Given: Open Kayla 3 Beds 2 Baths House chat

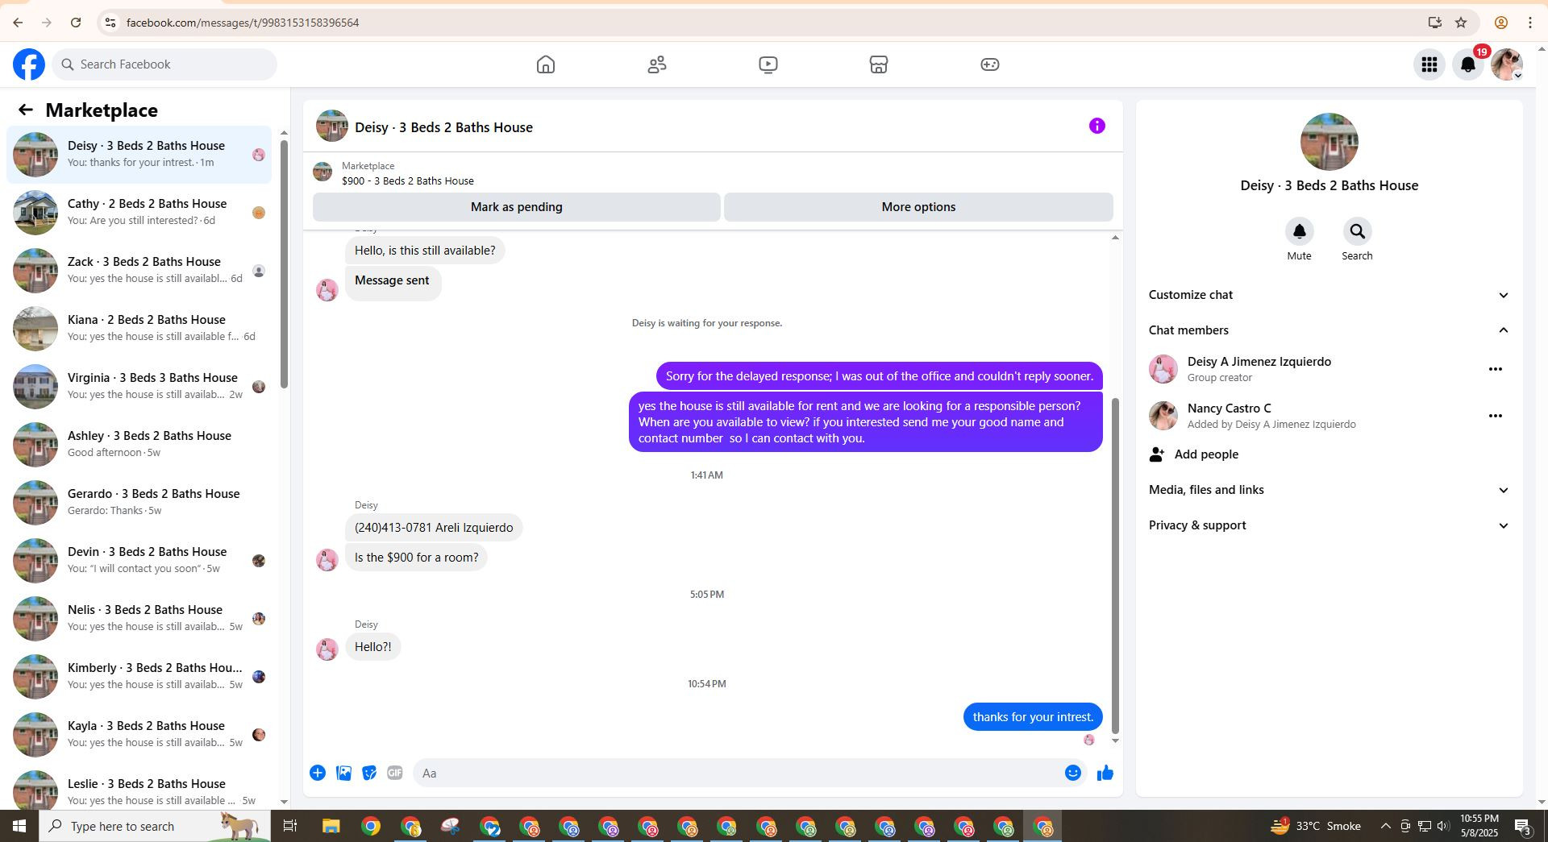Looking at the screenshot, I should coord(139,735).
